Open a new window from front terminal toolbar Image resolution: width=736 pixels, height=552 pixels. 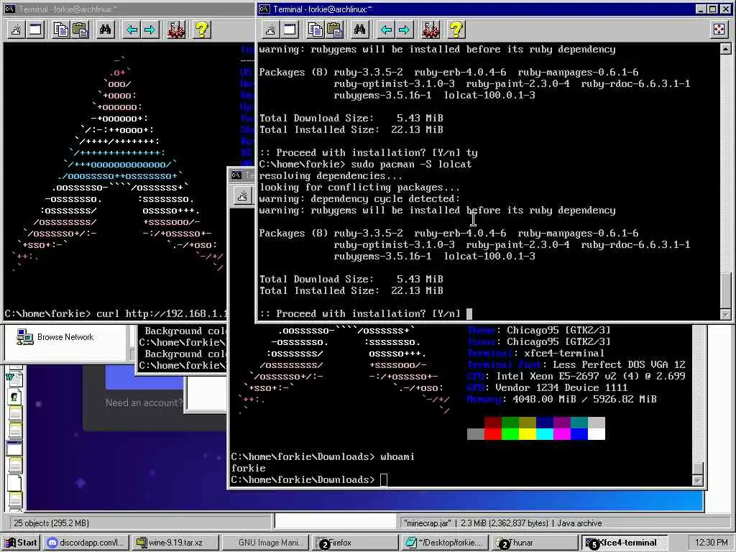290,30
